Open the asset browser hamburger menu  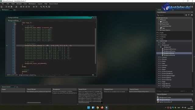pyautogui.click(x=192, y=15)
